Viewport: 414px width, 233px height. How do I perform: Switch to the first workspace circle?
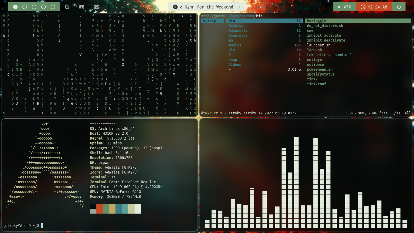point(15,7)
